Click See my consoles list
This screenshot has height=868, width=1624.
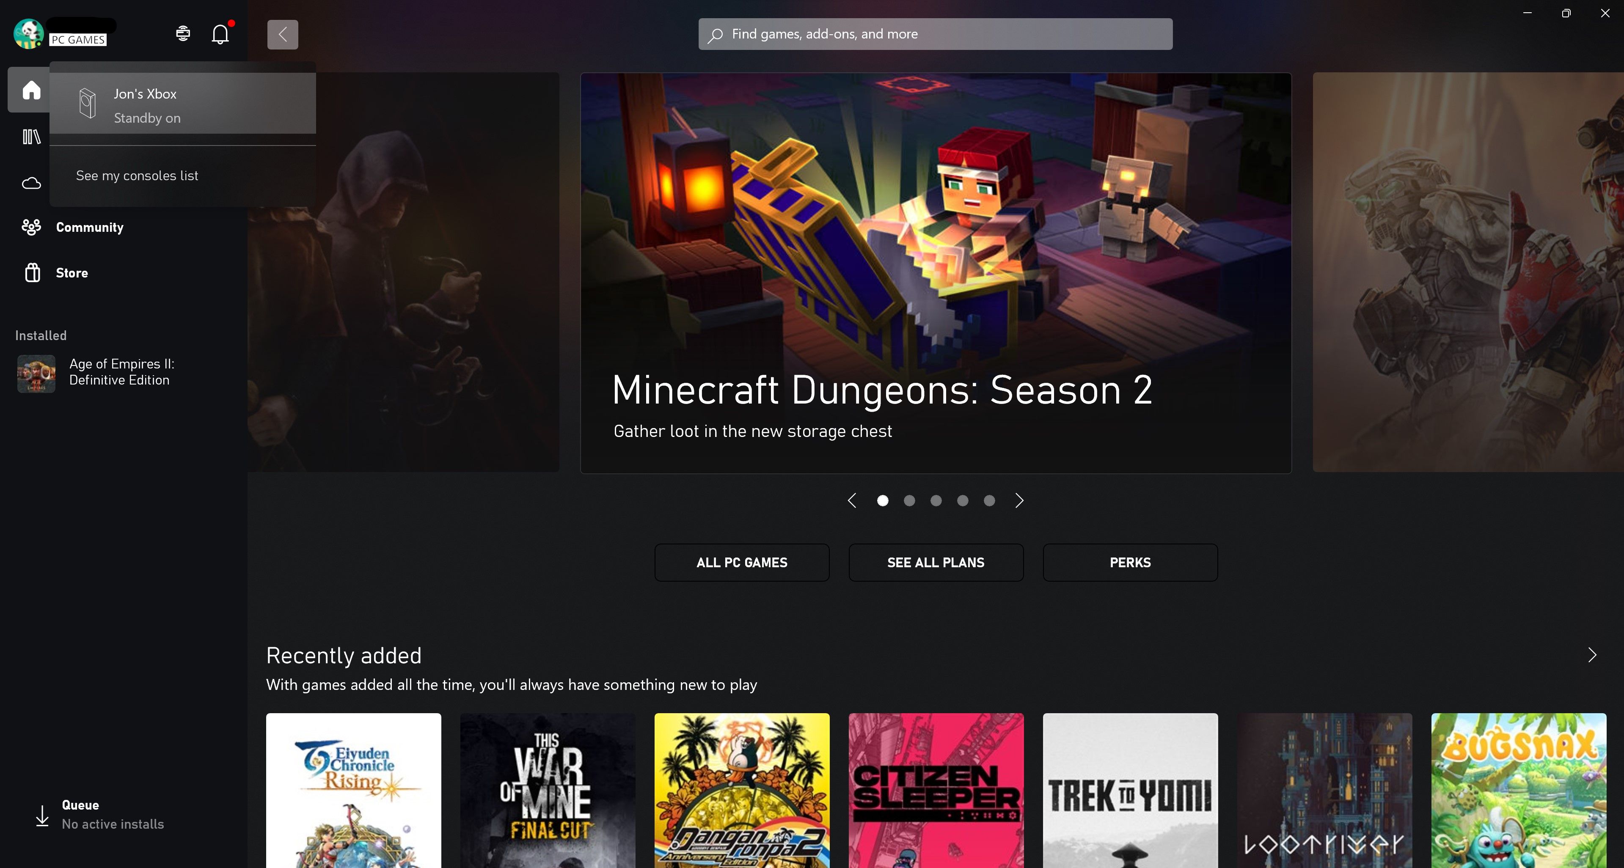point(137,176)
